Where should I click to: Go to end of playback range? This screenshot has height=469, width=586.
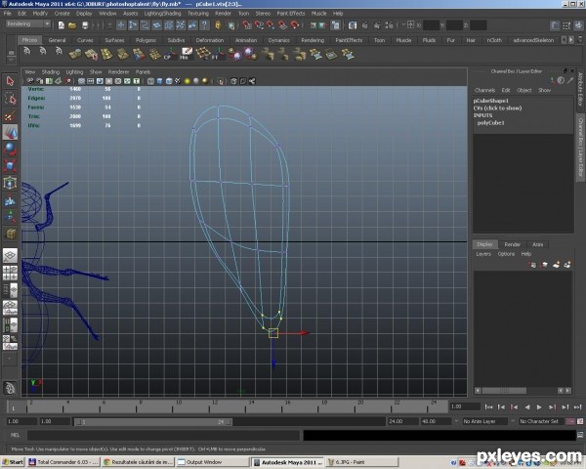578,406
